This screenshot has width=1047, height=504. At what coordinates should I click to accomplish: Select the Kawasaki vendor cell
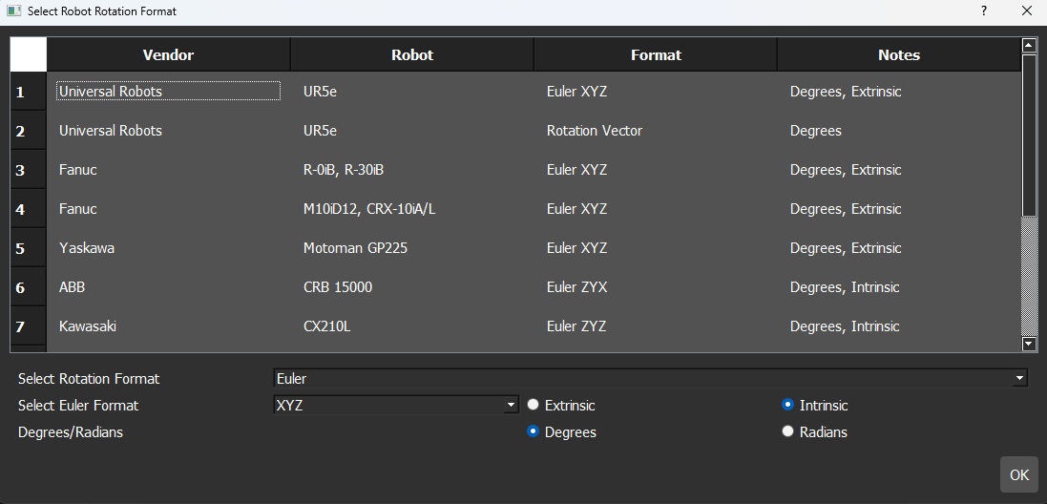pyautogui.click(x=88, y=326)
